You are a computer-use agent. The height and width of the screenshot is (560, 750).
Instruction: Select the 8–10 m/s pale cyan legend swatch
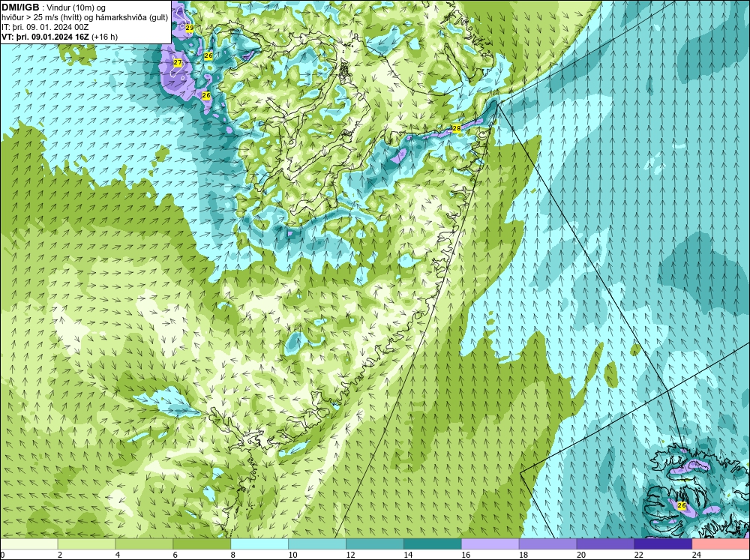click(x=259, y=544)
